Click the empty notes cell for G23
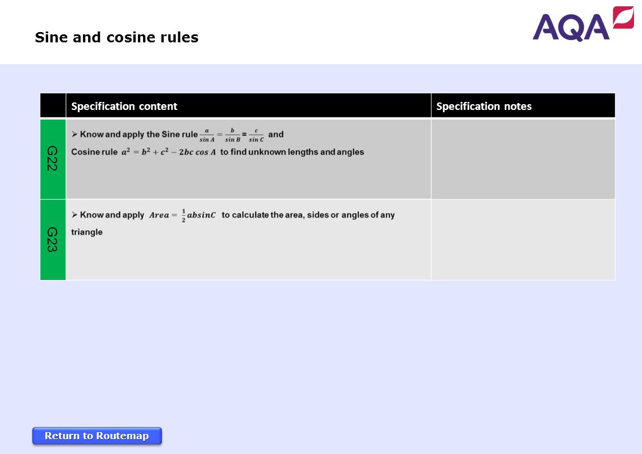 coord(523,240)
